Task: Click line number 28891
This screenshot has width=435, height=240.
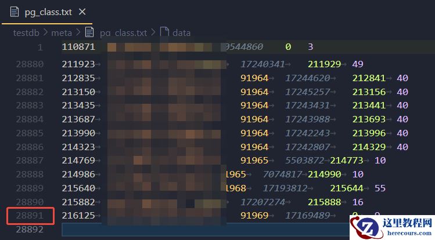Action: pos(30,216)
